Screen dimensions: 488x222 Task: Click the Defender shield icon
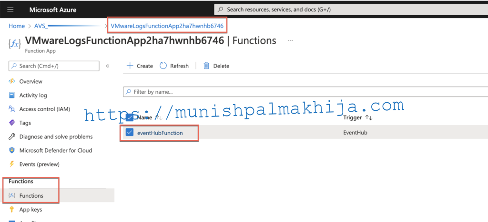12,151
